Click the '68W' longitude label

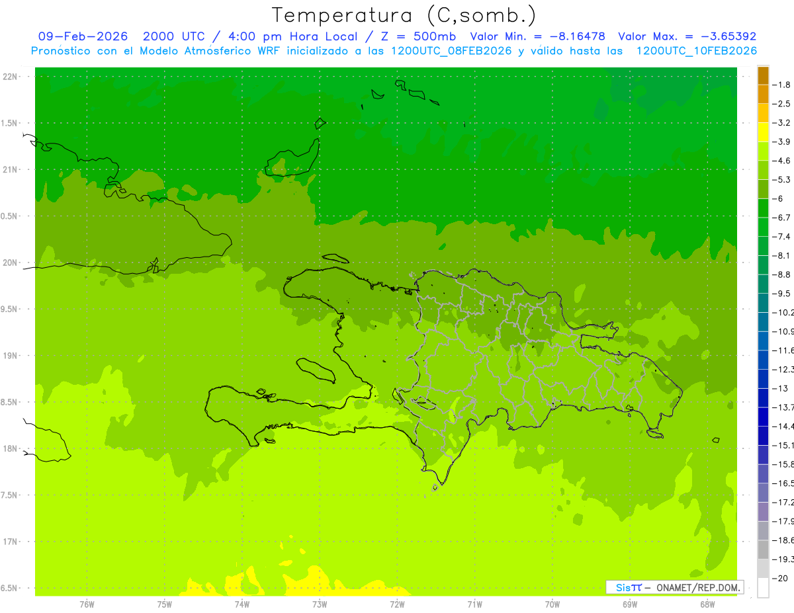point(707,604)
